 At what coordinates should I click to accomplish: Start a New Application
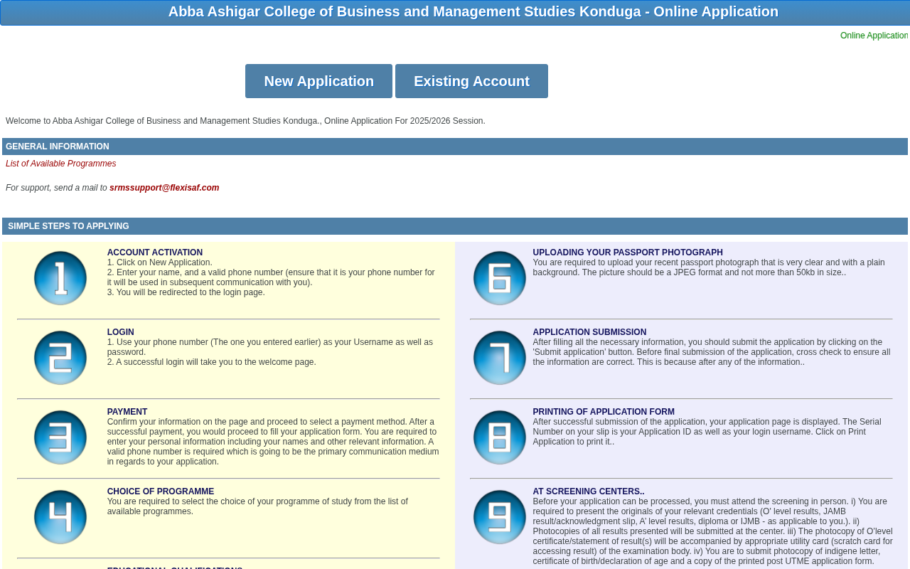(318, 81)
